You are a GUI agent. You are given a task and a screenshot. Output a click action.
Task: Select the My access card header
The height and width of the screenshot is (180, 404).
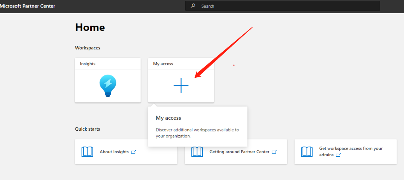[x=181, y=64]
